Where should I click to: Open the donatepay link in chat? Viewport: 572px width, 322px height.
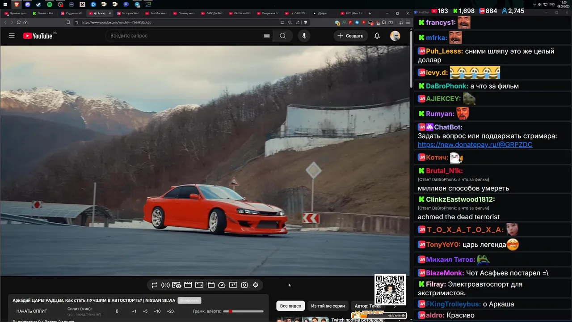[475, 145]
